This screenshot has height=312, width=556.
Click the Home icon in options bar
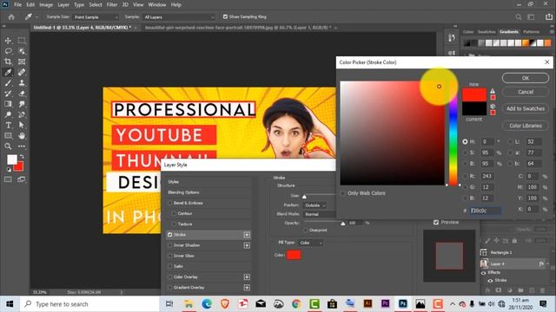(11, 17)
